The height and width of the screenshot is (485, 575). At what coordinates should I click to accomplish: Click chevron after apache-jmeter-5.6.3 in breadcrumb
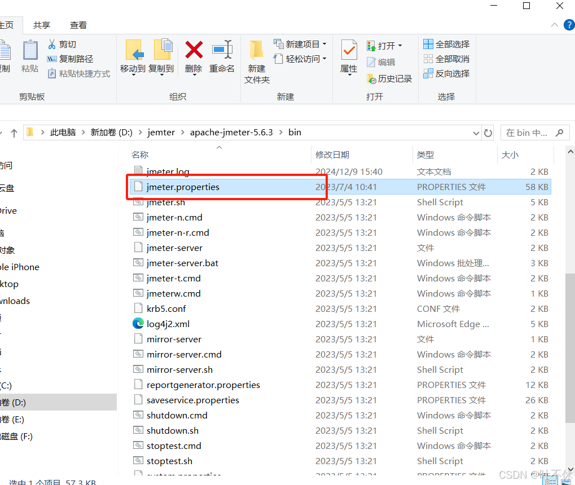pos(281,133)
